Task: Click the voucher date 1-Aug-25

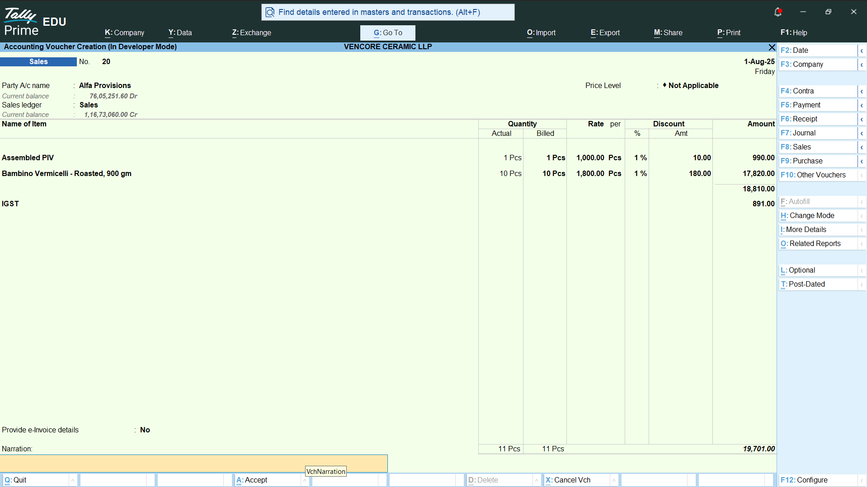Action: (x=759, y=62)
